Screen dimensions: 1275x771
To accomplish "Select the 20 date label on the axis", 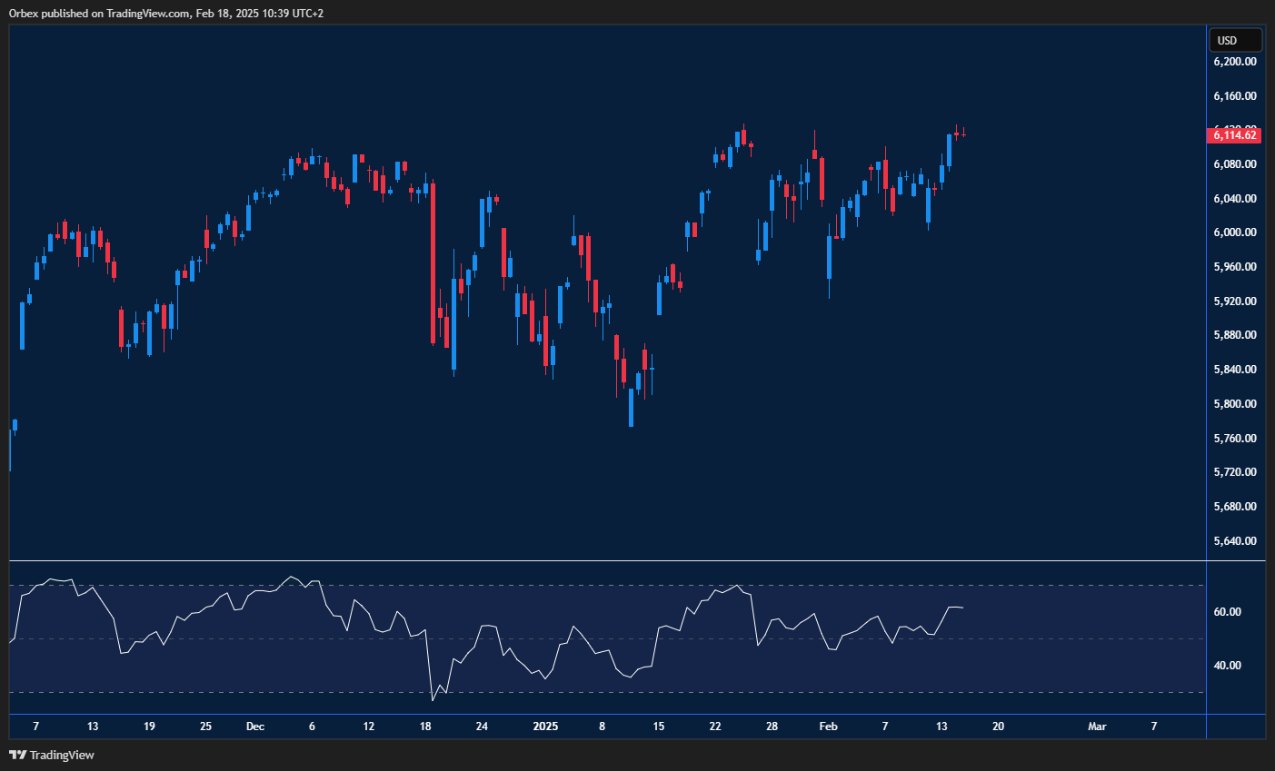I will click(x=998, y=727).
